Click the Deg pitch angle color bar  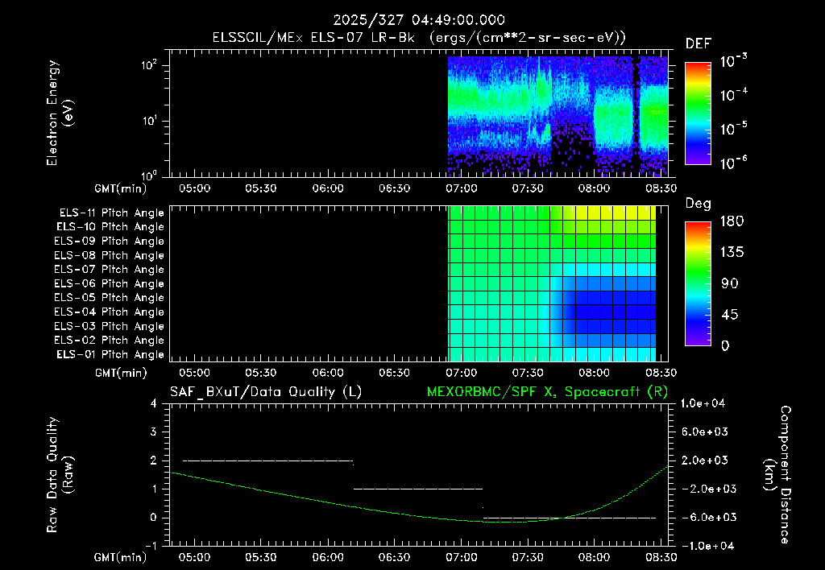[x=699, y=284]
